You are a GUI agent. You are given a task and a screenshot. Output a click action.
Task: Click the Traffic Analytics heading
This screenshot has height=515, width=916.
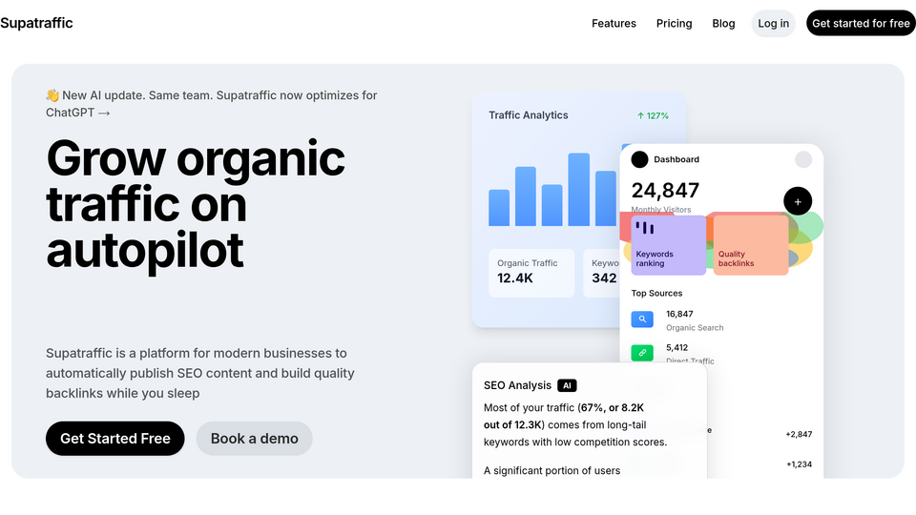coord(528,115)
